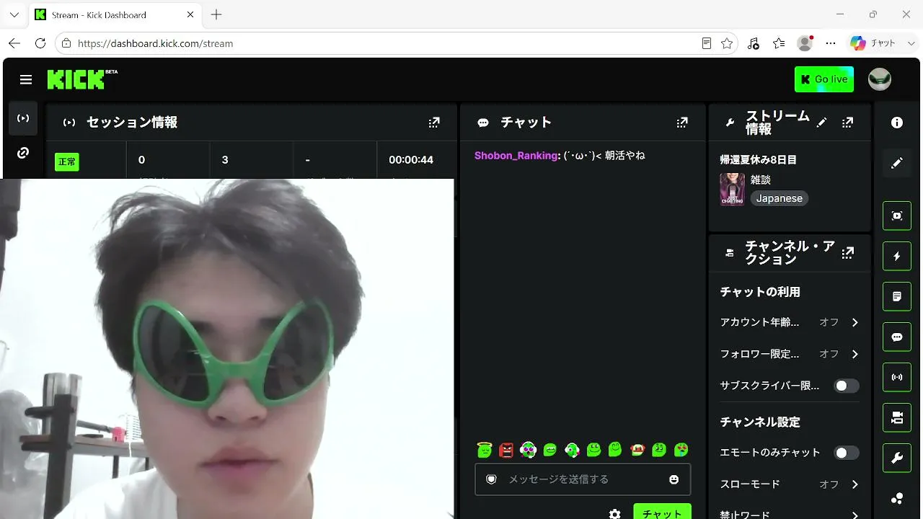Expand スローモード setting chevron
This screenshot has width=923, height=519.
(855, 484)
